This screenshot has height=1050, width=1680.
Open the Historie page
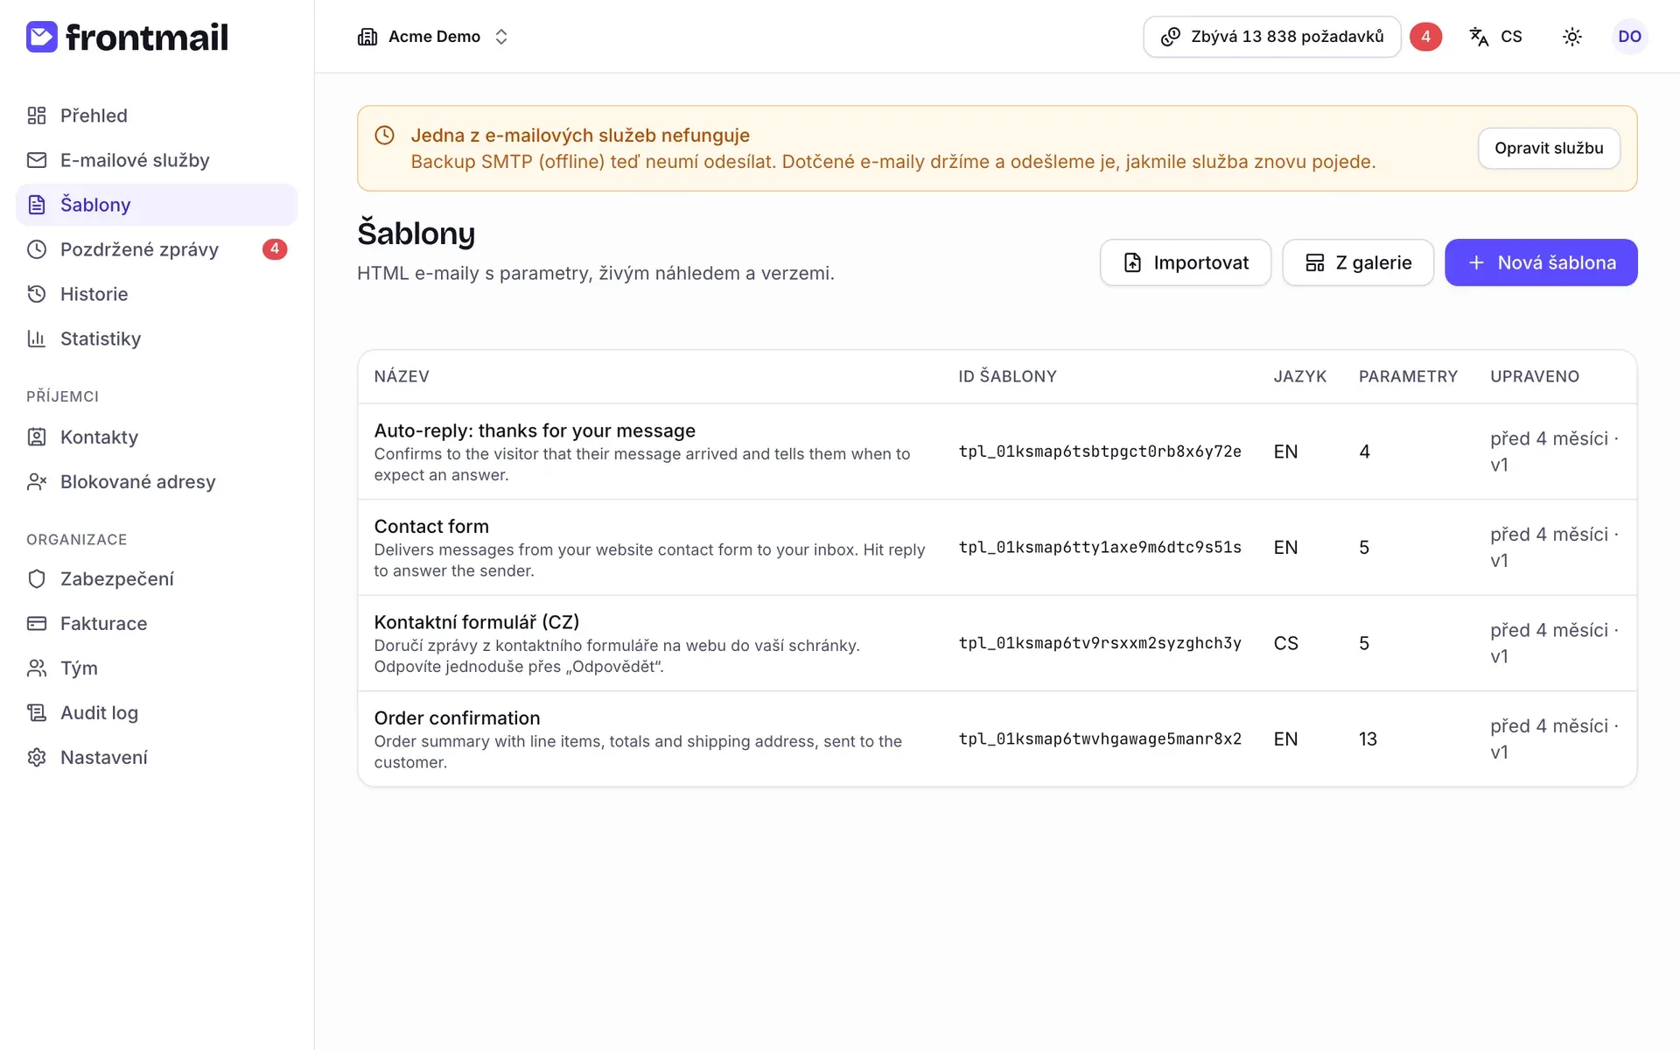157,294
